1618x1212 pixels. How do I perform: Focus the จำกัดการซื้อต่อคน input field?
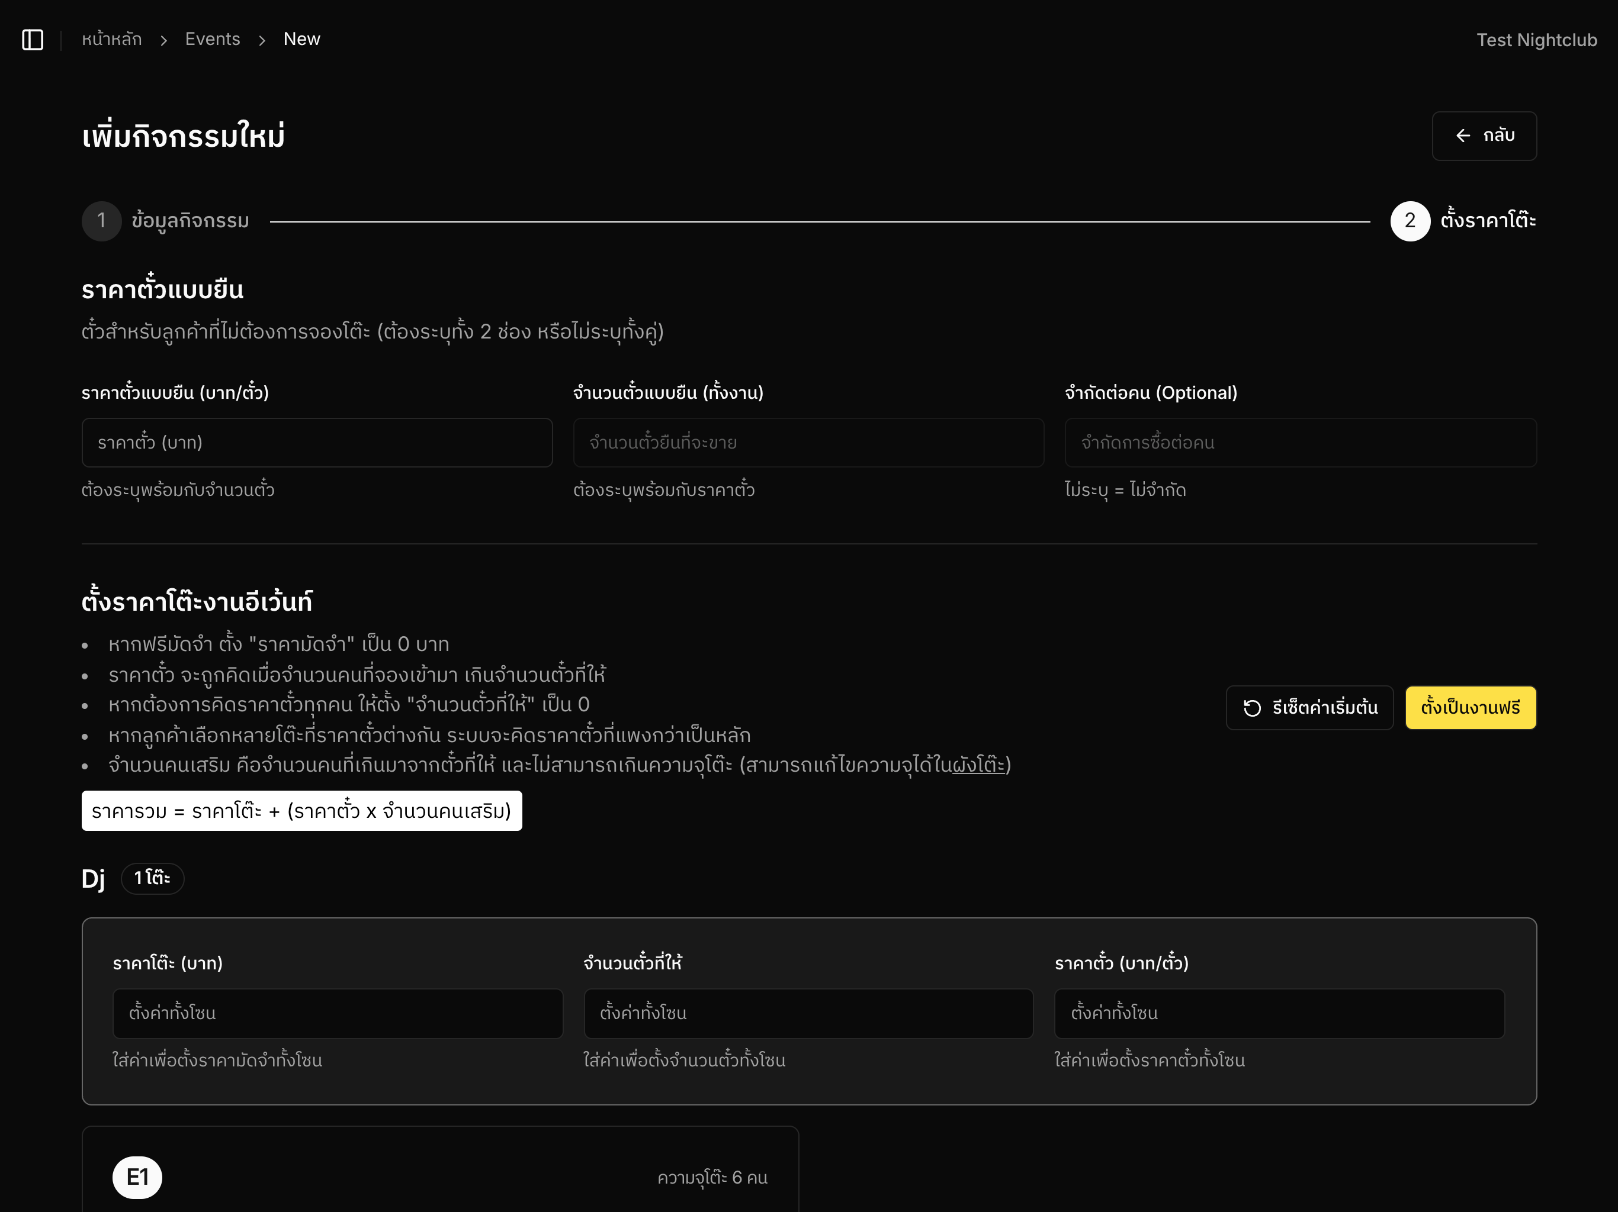click(1300, 442)
